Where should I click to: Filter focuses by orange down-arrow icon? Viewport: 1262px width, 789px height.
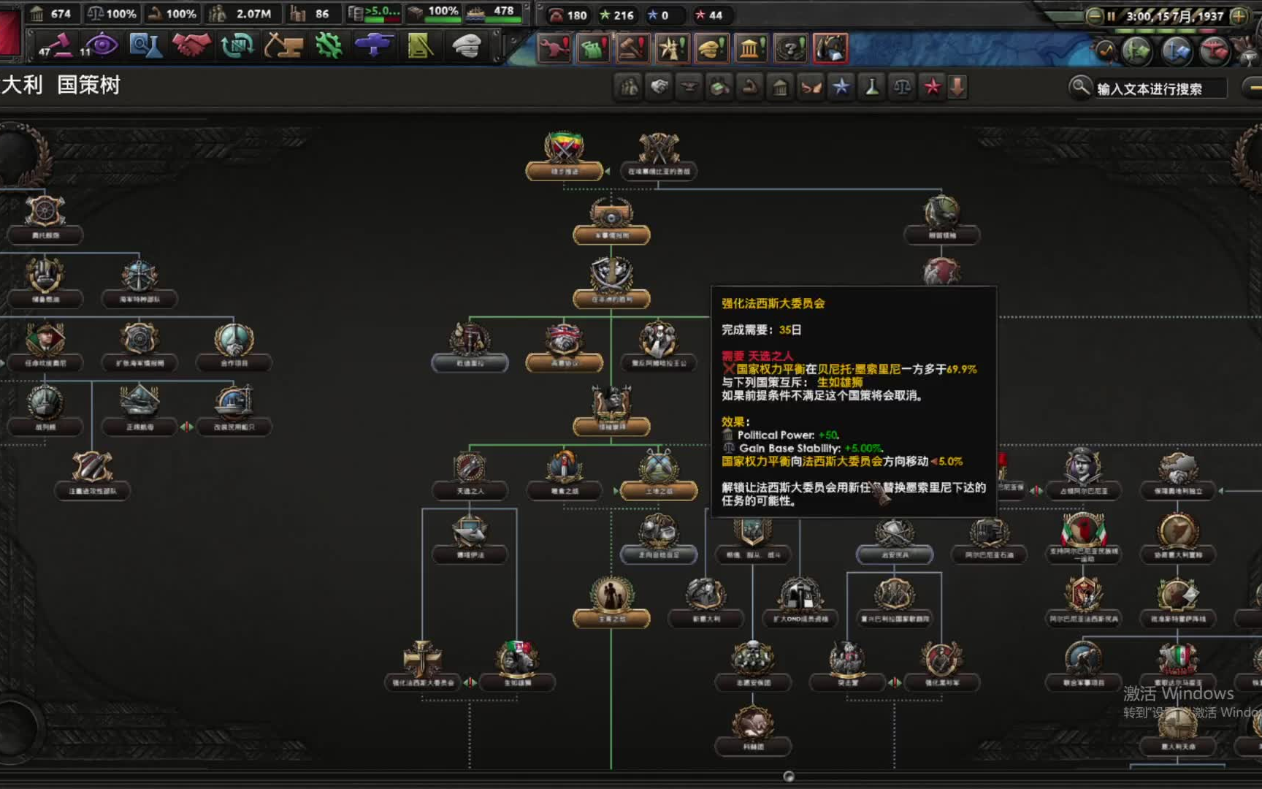coord(957,88)
